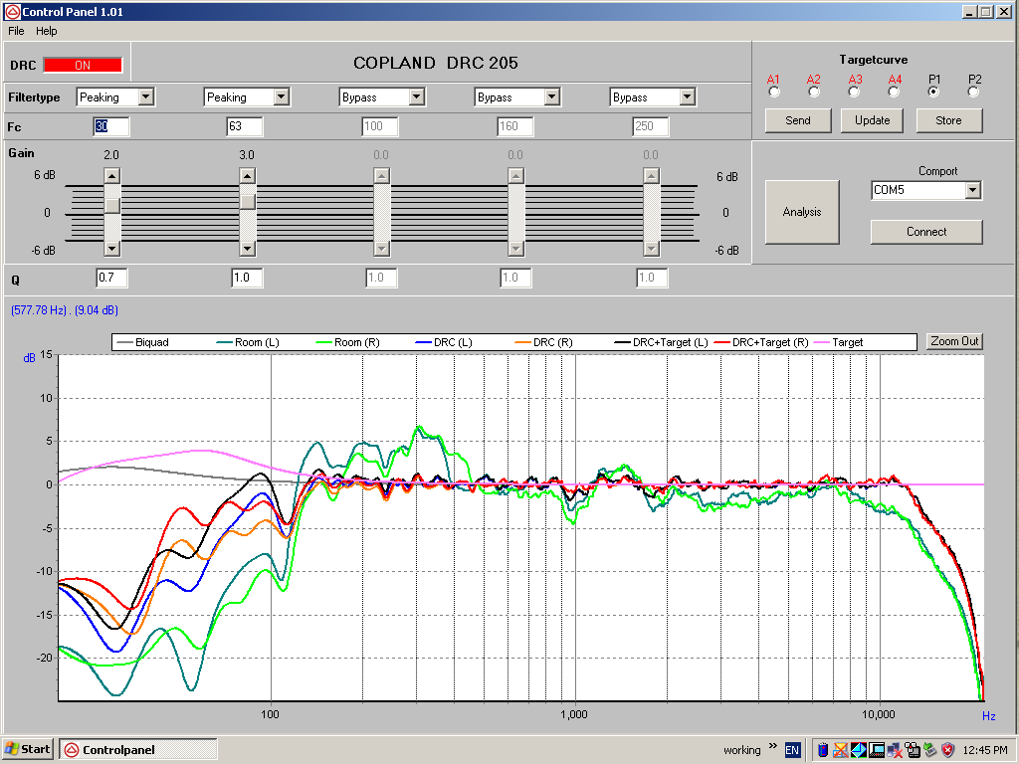This screenshot has width=1019, height=764.
Task: Click the Biquad legend entry
Action: (142, 342)
